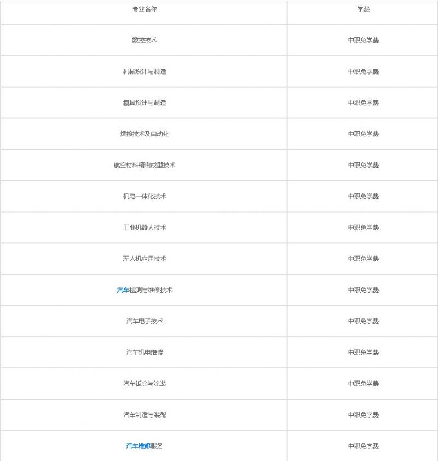Click the 汽车钣金与涂装 major cell
Viewport: 438px width, 461px height.
pyautogui.click(x=145, y=383)
